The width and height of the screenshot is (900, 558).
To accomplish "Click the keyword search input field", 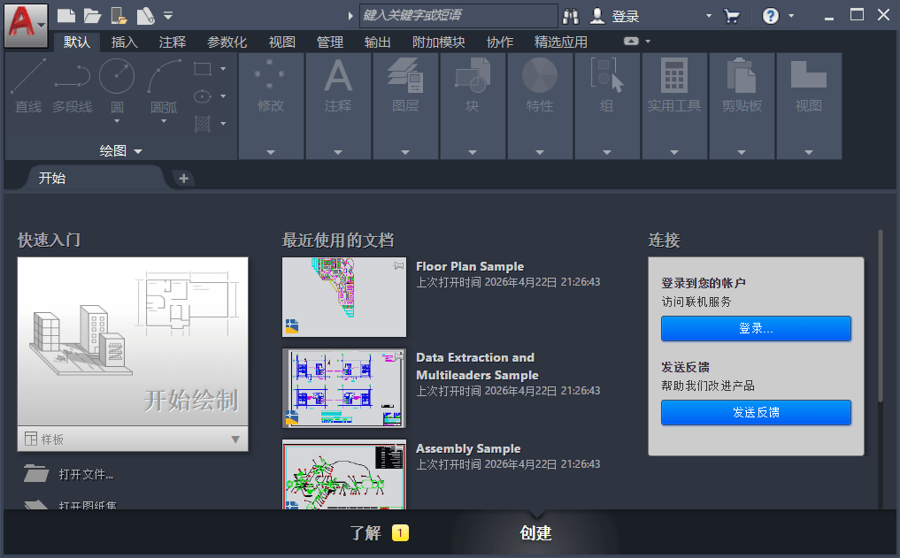I will pyautogui.click(x=458, y=16).
